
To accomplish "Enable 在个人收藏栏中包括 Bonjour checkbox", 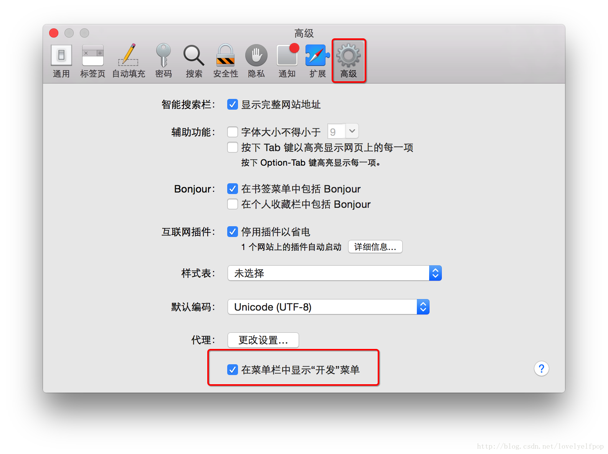I will pos(232,204).
